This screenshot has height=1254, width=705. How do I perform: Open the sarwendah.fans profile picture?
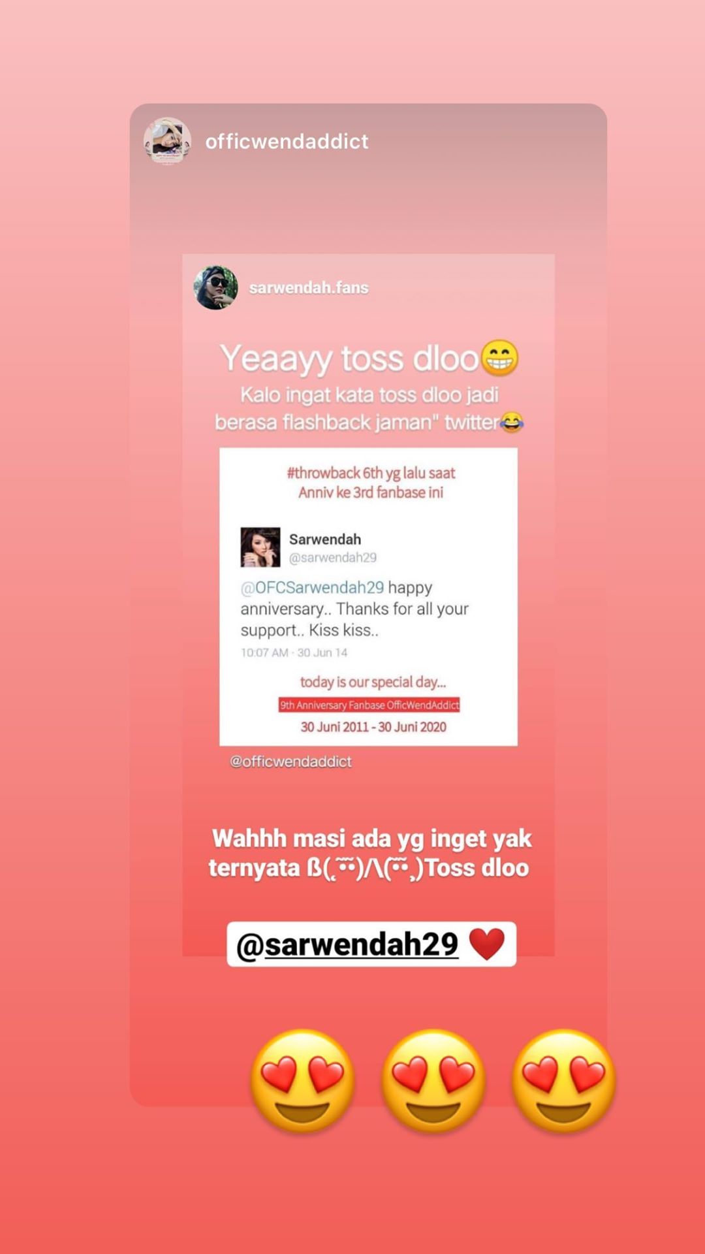pyautogui.click(x=216, y=287)
